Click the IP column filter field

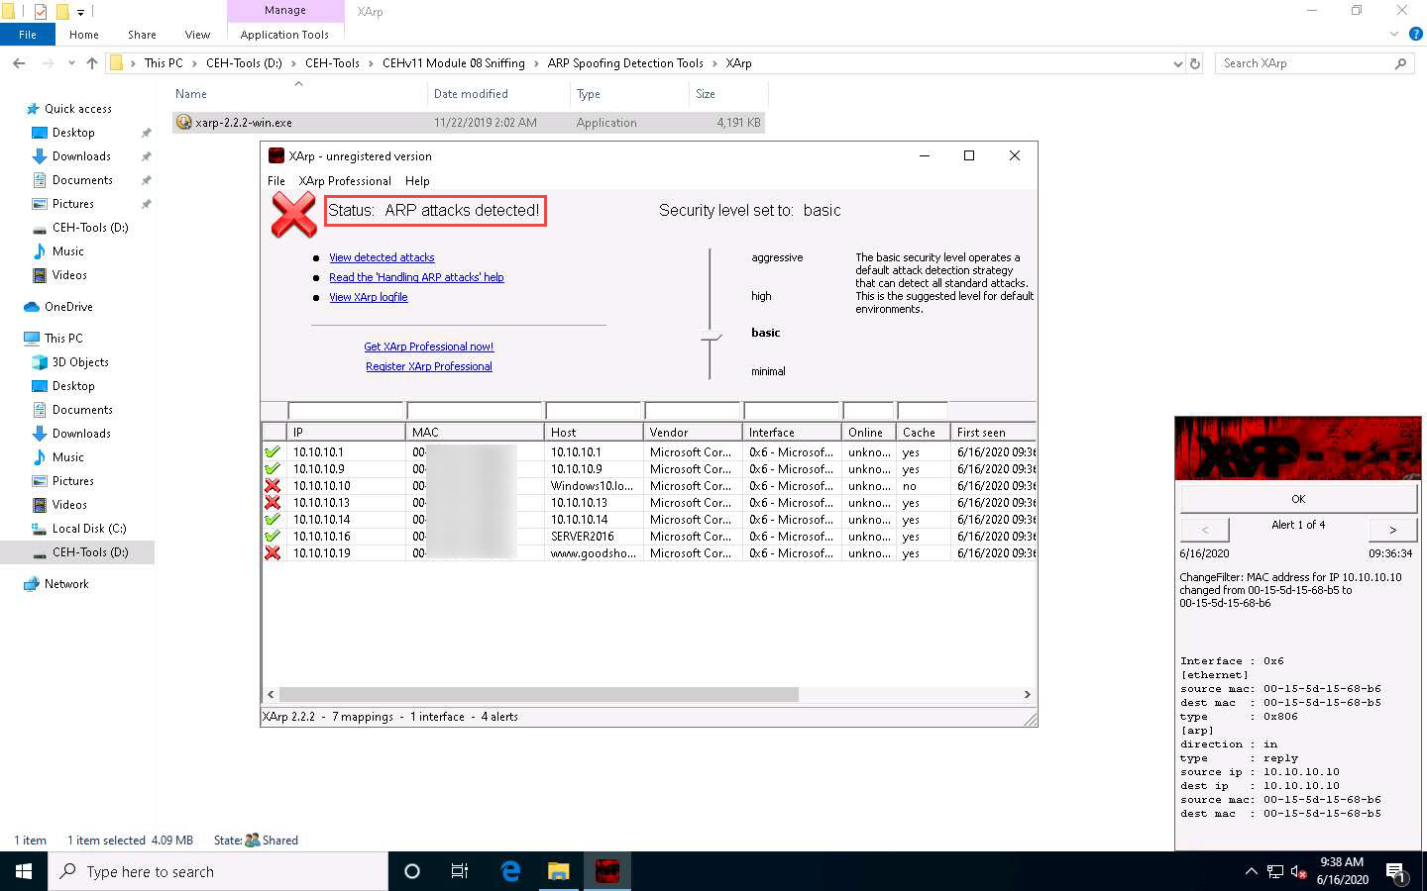click(346, 411)
